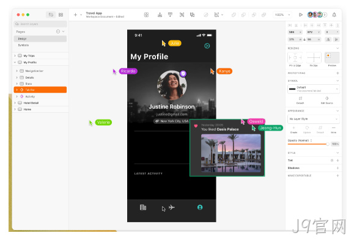Expand the My Trips artboard
This screenshot has height=241, width=354.
point(15,56)
